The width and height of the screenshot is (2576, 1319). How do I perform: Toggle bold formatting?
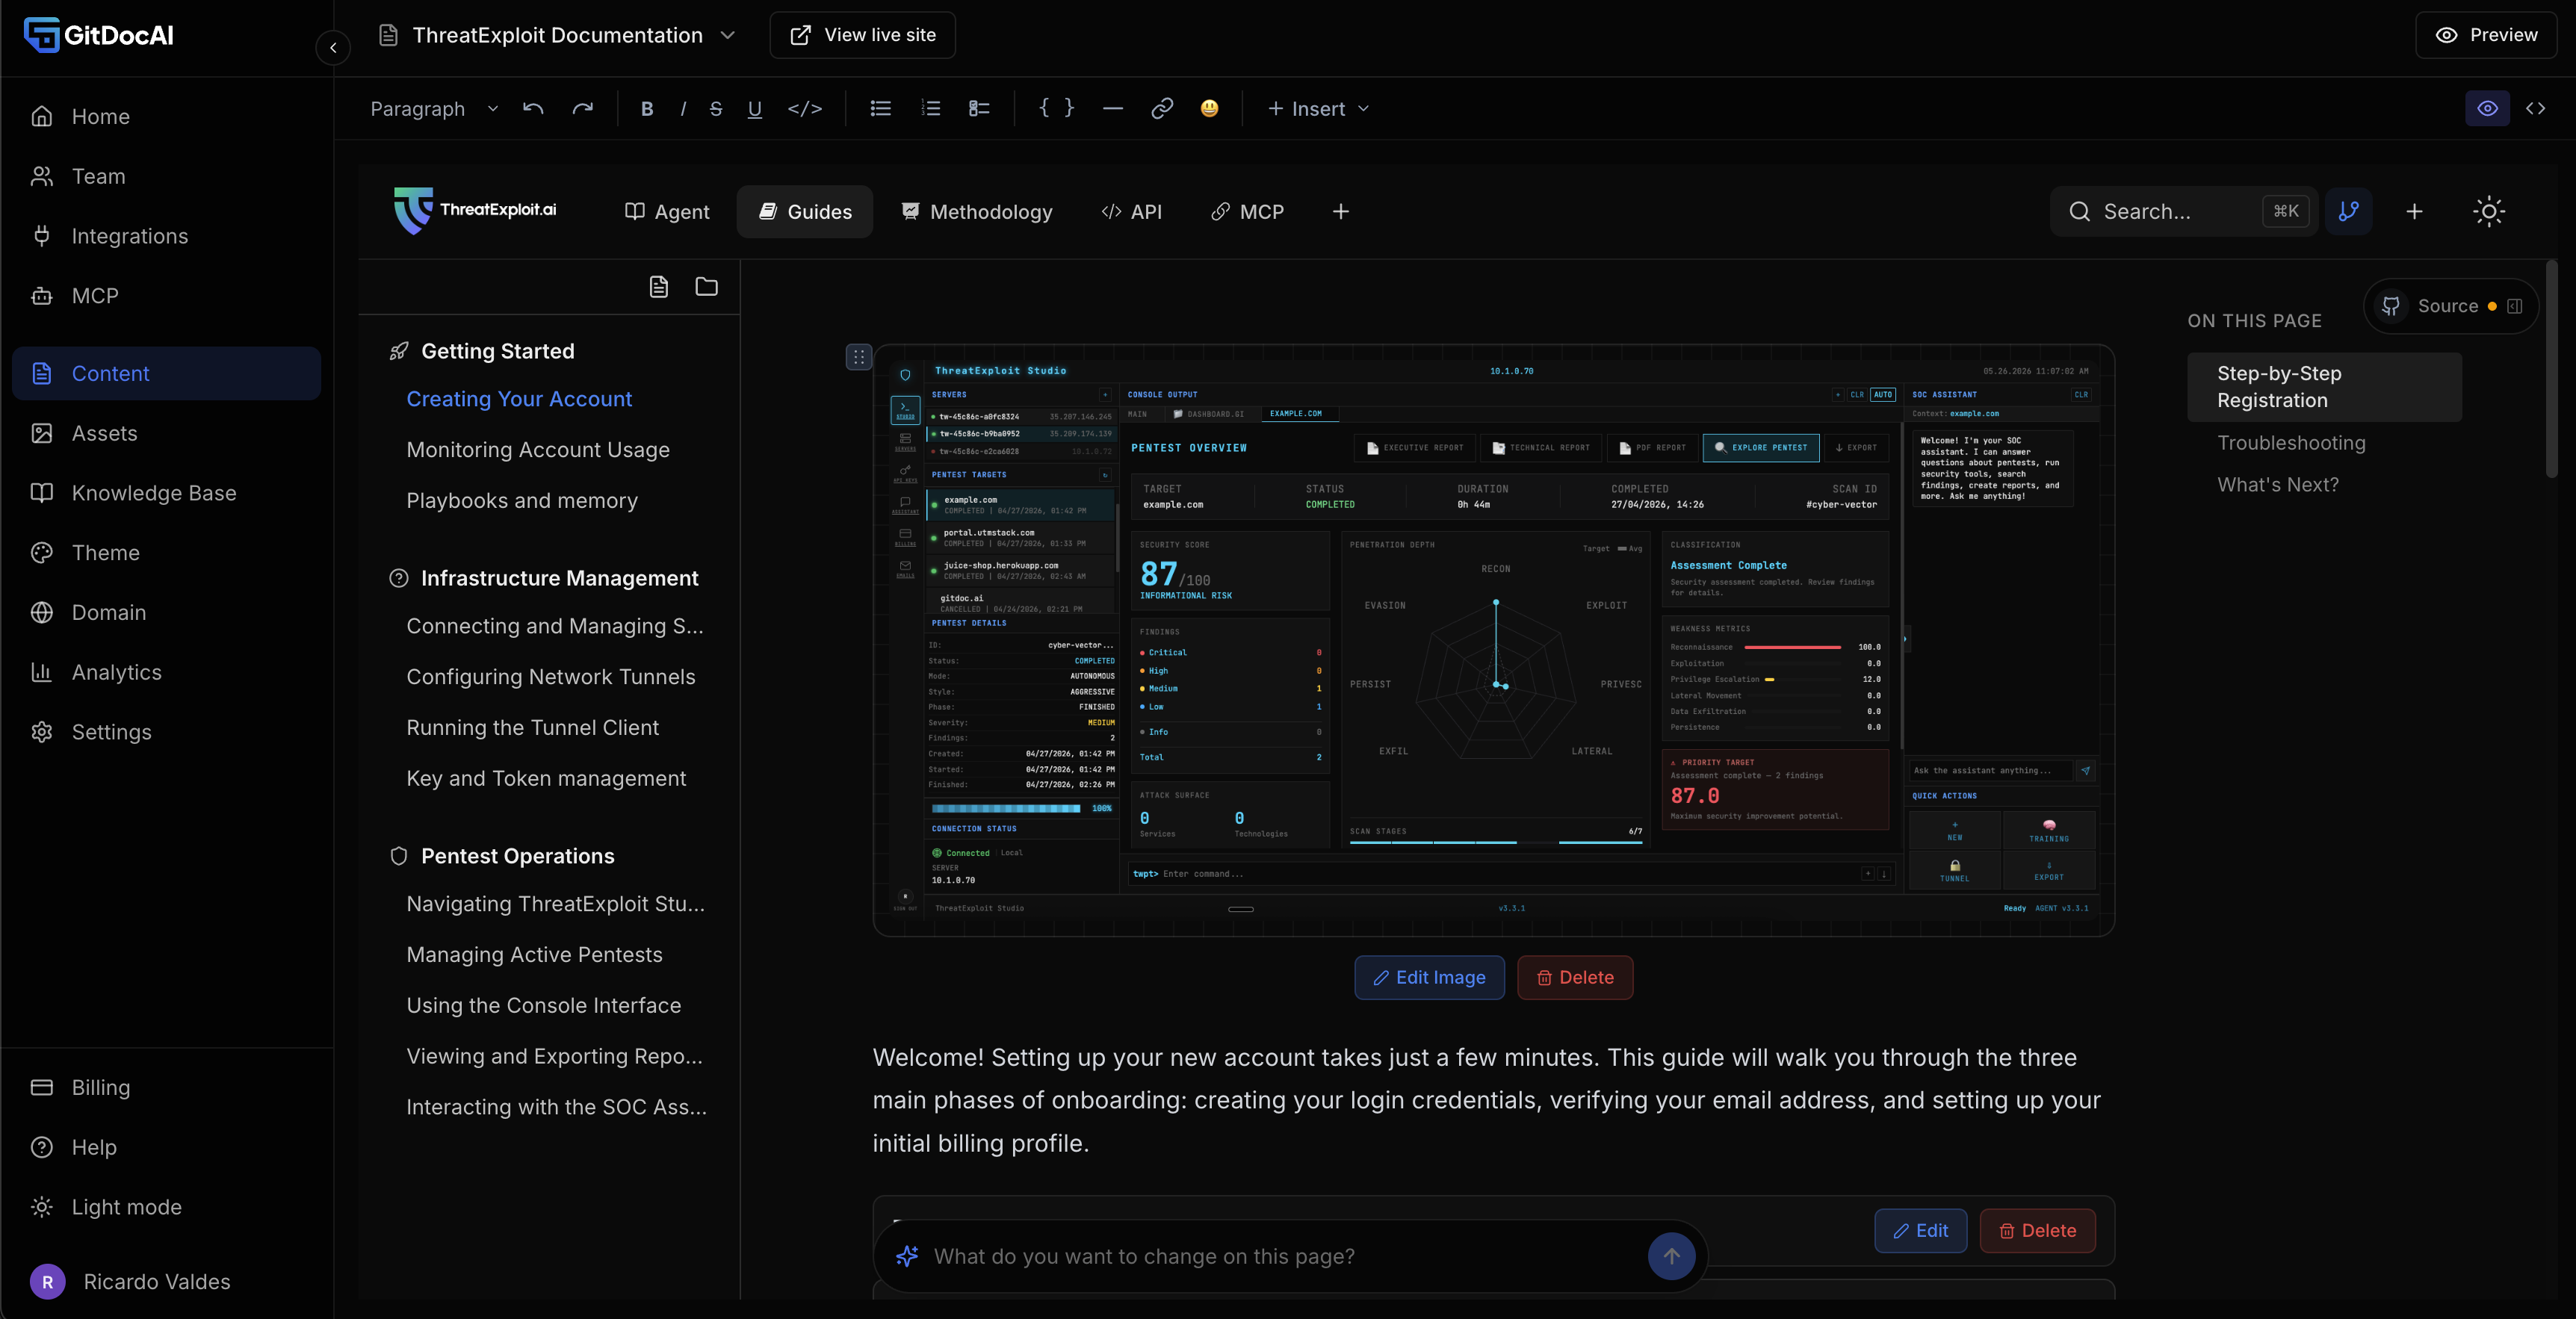click(x=647, y=108)
